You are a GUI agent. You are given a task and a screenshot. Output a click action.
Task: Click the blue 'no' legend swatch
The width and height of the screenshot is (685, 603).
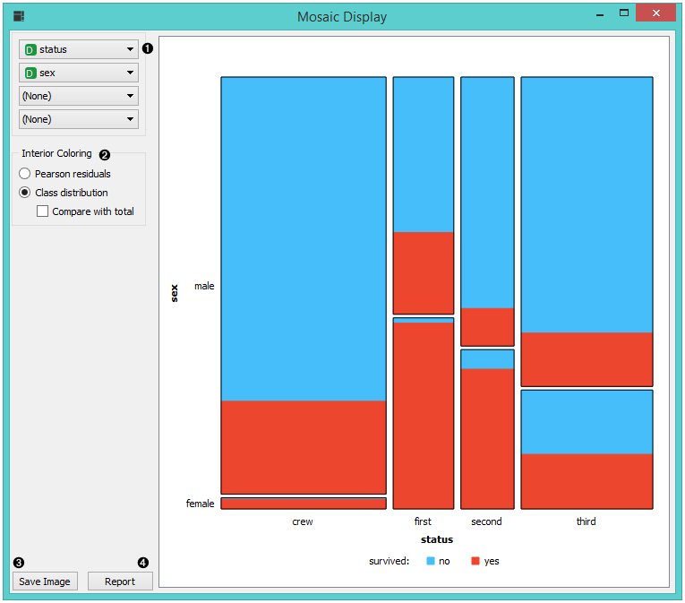[431, 561]
